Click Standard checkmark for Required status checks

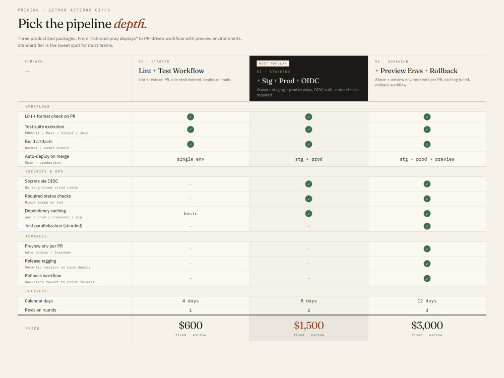click(x=308, y=199)
